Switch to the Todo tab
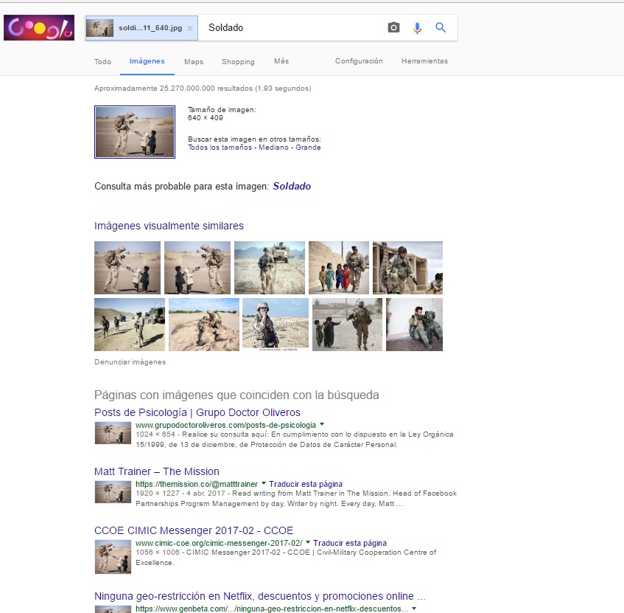The width and height of the screenshot is (624, 613). pyautogui.click(x=102, y=62)
